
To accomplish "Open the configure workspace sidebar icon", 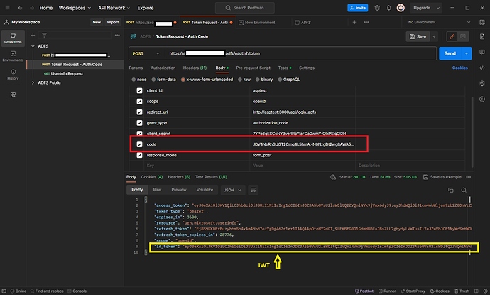I will [13, 95].
